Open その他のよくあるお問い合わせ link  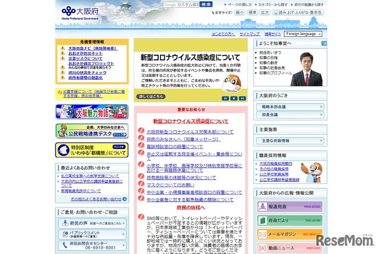pyautogui.click(x=96, y=199)
